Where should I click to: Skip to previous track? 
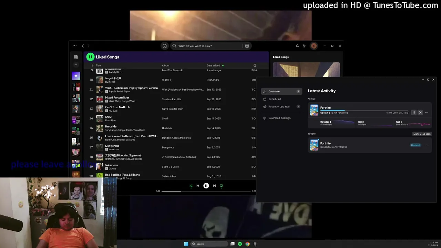coord(198,186)
